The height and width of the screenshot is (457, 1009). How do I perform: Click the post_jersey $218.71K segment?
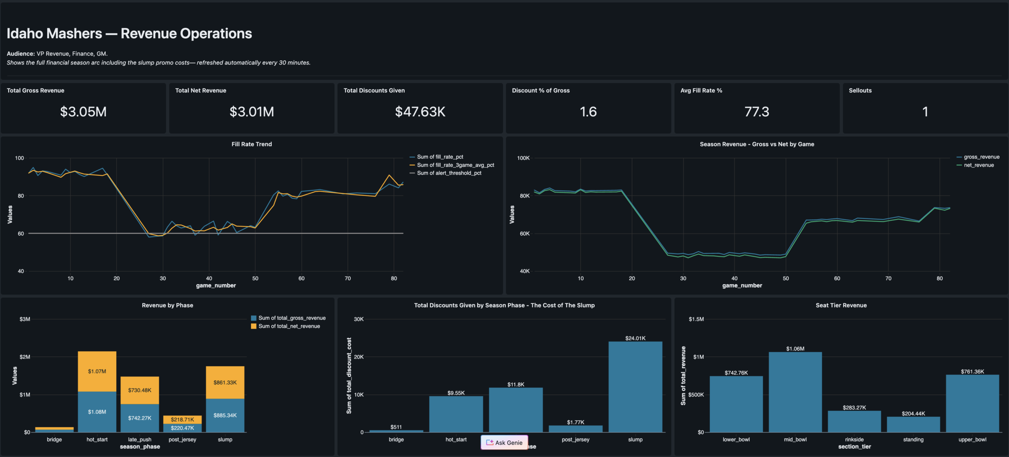[x=182, y=420]
